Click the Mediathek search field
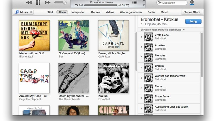The image size is (216, 121). click(172, 3)
